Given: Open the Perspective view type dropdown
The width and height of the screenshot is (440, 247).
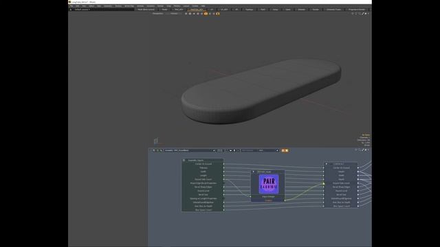Looking at the screenshot, I should click(x=158, y=14).
